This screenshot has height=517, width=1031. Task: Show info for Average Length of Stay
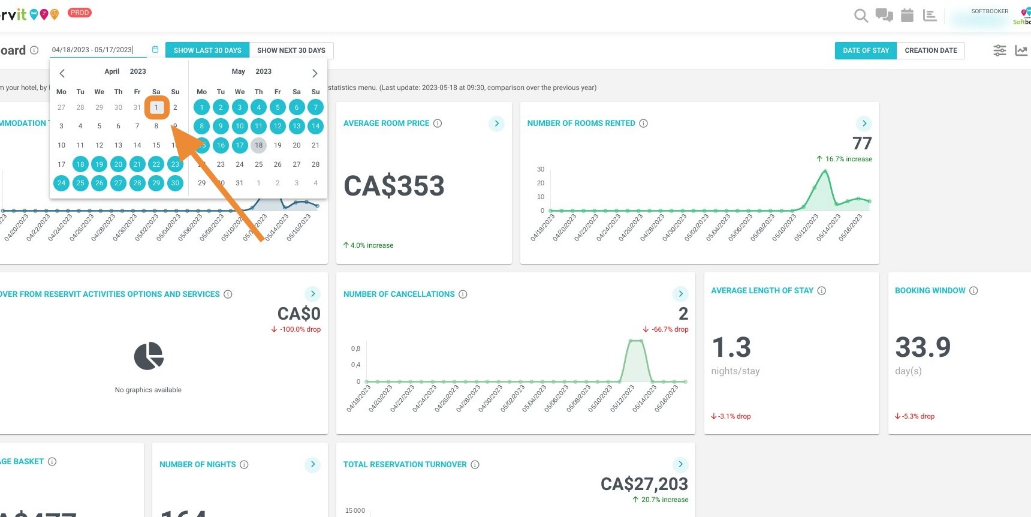pos(822,291)
